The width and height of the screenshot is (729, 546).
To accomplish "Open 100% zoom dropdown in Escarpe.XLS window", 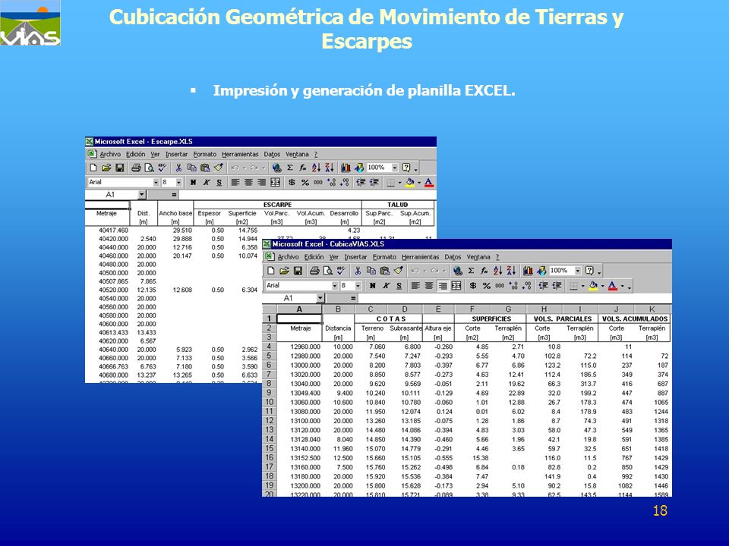I will (x=395, y=168).
